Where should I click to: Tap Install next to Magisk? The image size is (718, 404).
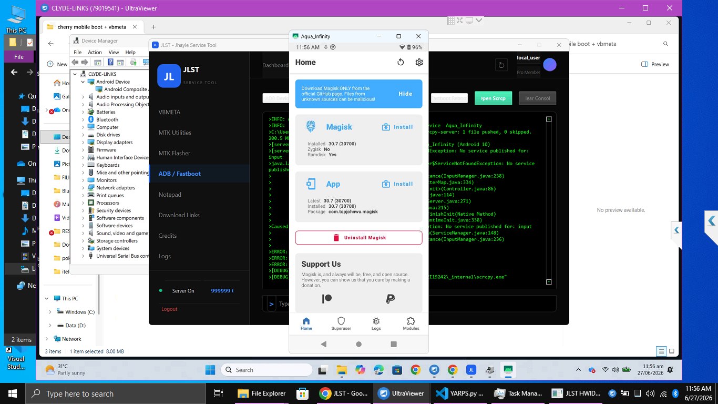coord(397,127)
